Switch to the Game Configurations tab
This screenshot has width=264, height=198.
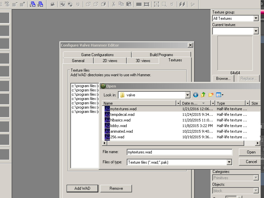pyautogui.click(x=97, y=55)
